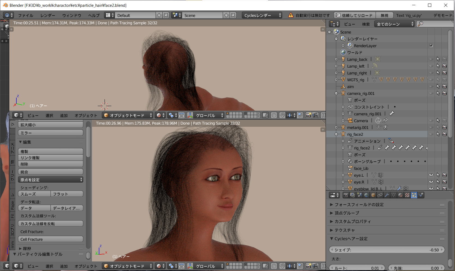The image size is (455, 271).
Task: Open the Texture checkerboard tab
Action: click(x=407, y=195)
